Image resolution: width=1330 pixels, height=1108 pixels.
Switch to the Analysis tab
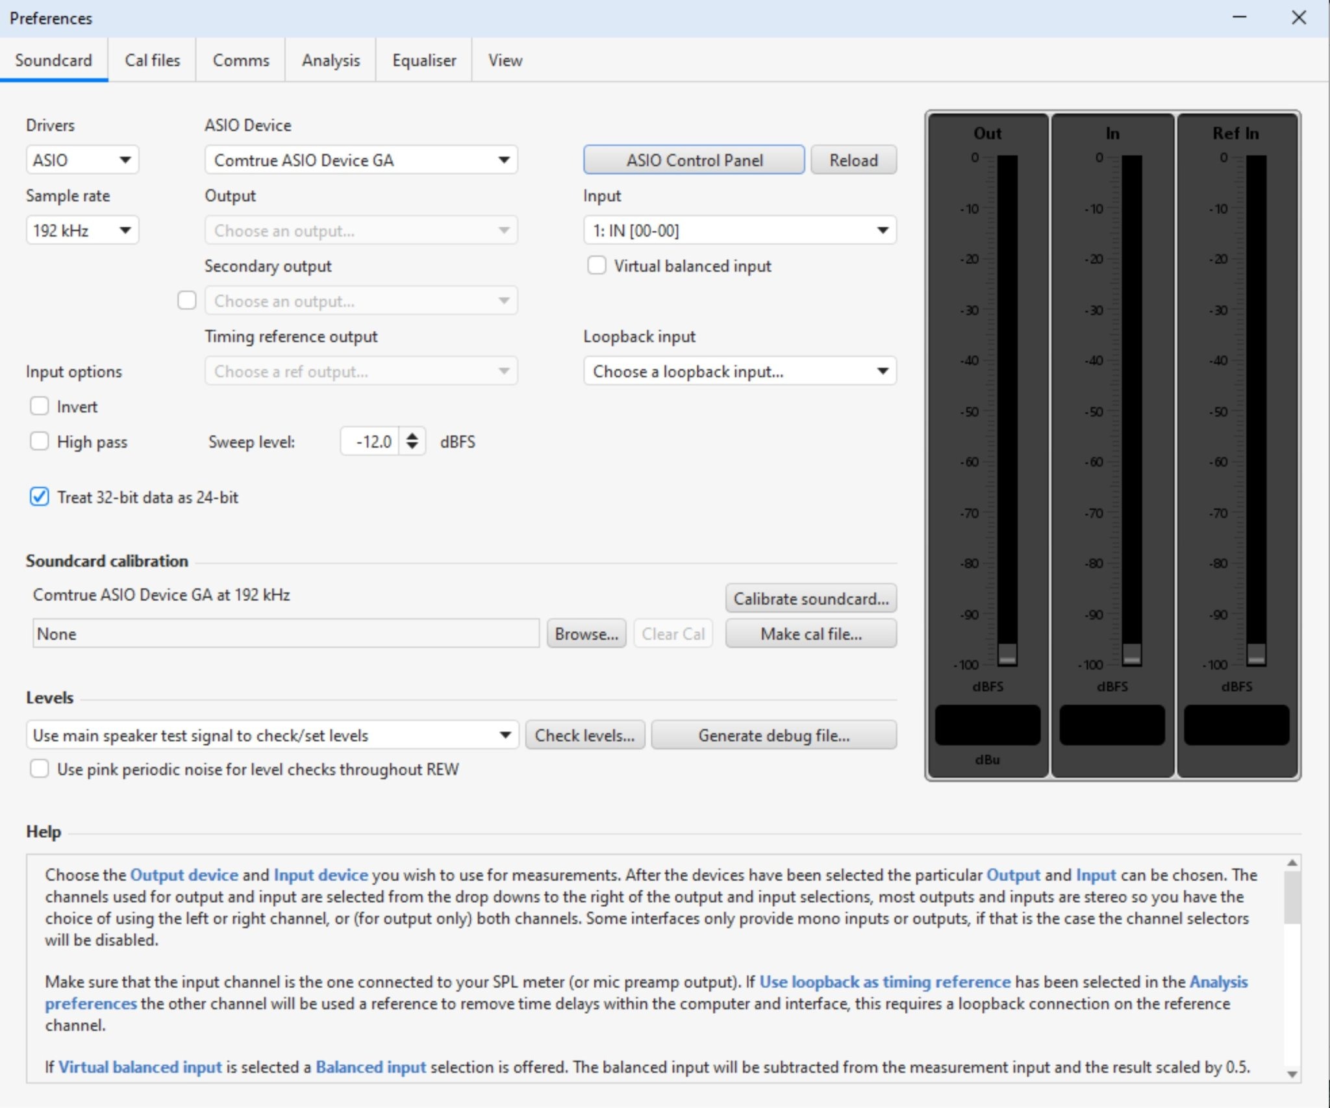[331, 60]
